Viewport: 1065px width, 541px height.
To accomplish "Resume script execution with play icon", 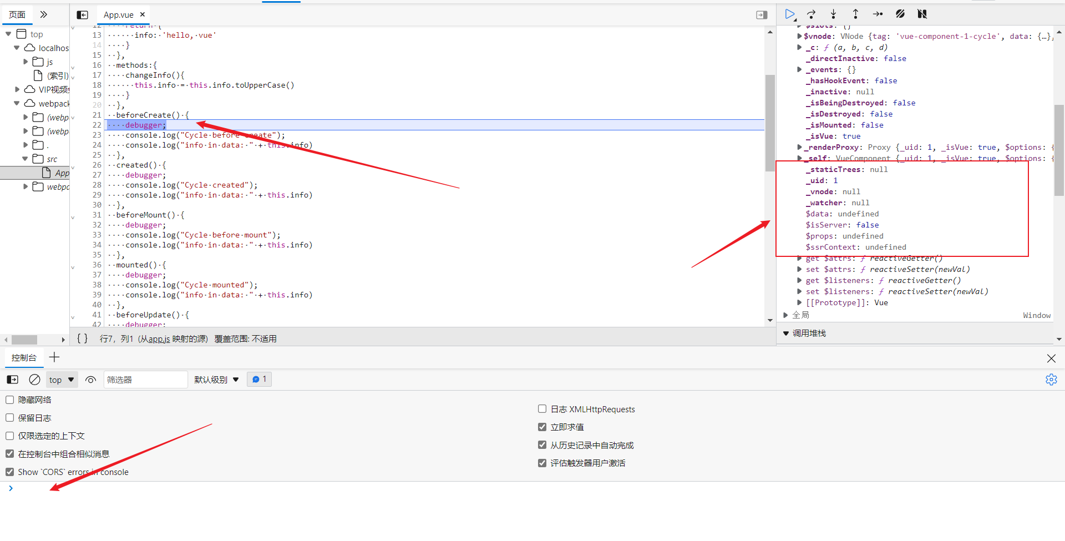I will pyautogui.click(x=790, y=14).
